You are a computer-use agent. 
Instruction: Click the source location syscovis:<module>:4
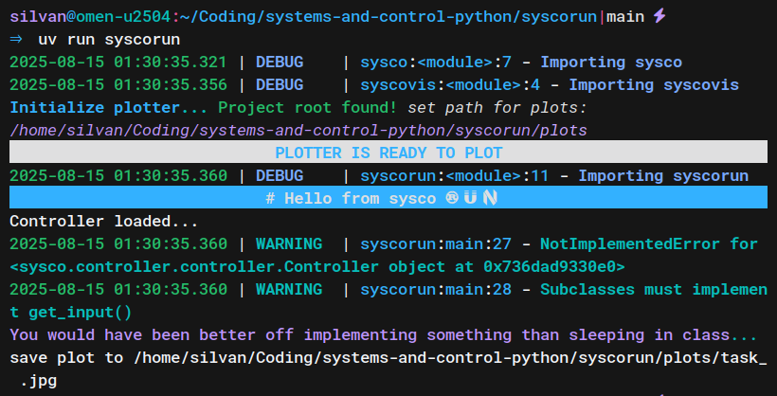(x=450, y=85)
